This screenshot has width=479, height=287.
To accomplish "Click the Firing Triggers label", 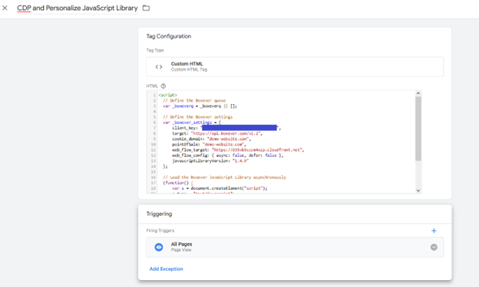I will [x=160, y=230].
